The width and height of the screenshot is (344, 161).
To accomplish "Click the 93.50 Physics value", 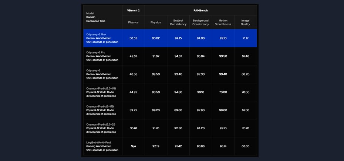I will 156,92.
